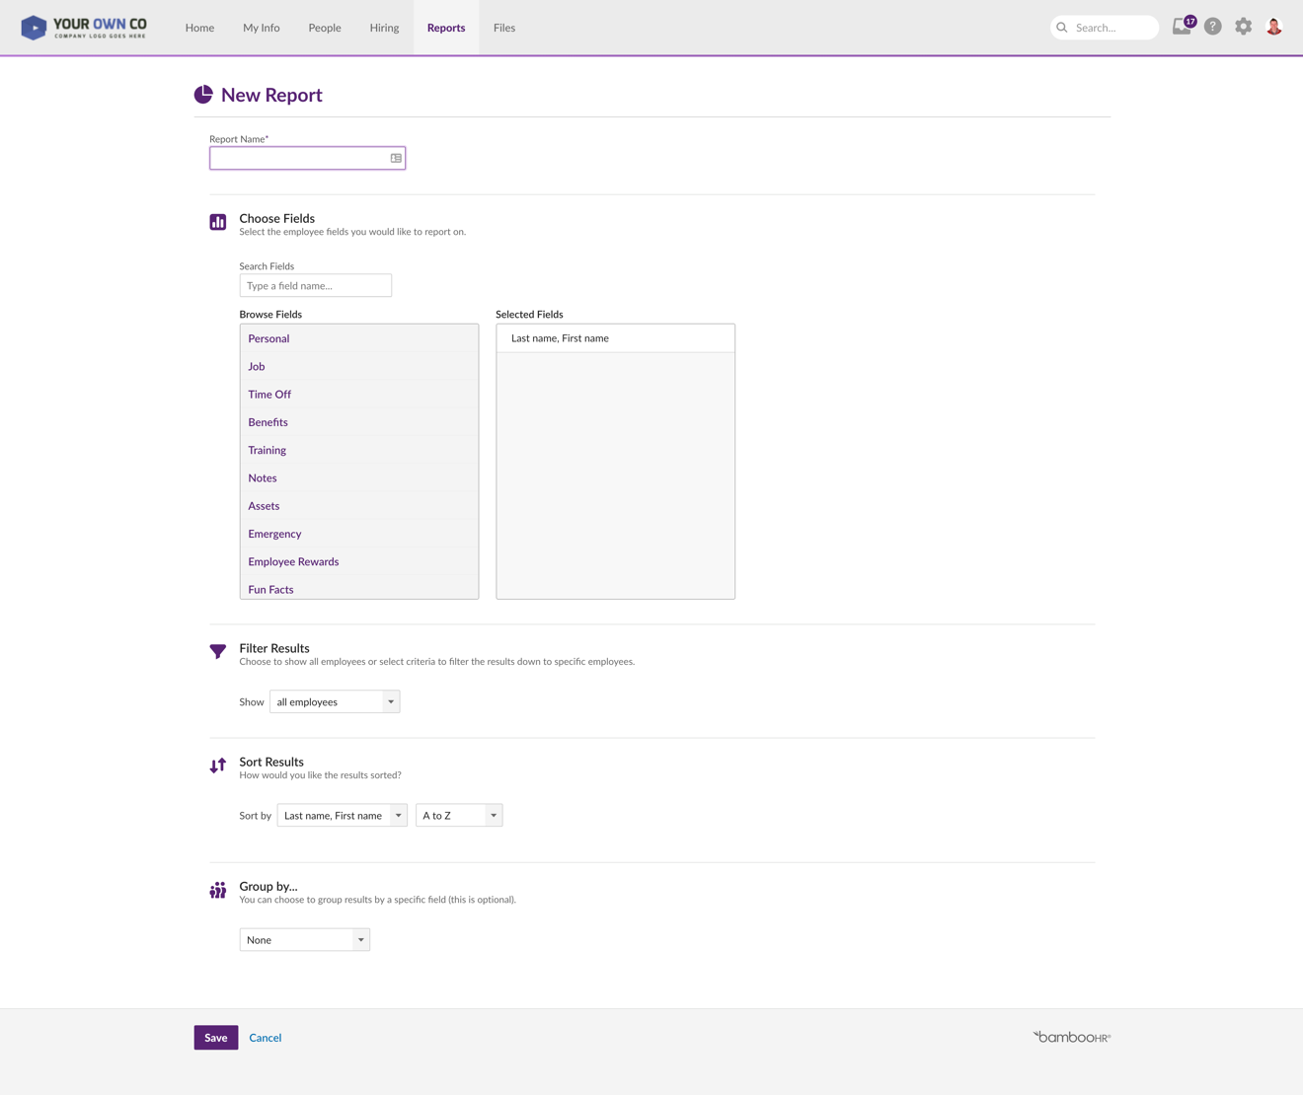Click the New Report pie chart icon
Screen dimensions: 1303x1095
coord(203,95)
